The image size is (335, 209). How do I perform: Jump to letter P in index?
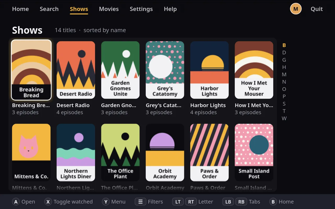[284, 96]
